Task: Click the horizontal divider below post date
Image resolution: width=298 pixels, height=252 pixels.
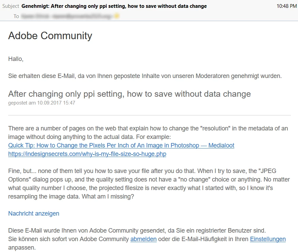Action: (x=149, y=115)
